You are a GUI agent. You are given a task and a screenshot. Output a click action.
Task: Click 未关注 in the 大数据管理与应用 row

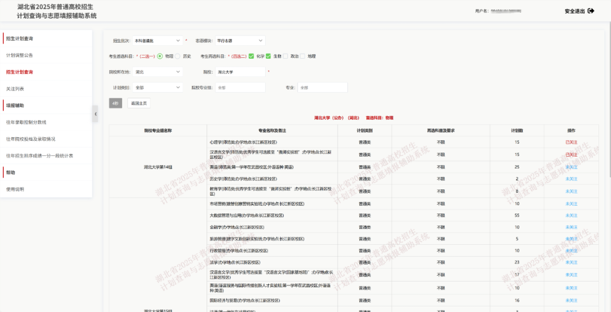click(571, 215)
